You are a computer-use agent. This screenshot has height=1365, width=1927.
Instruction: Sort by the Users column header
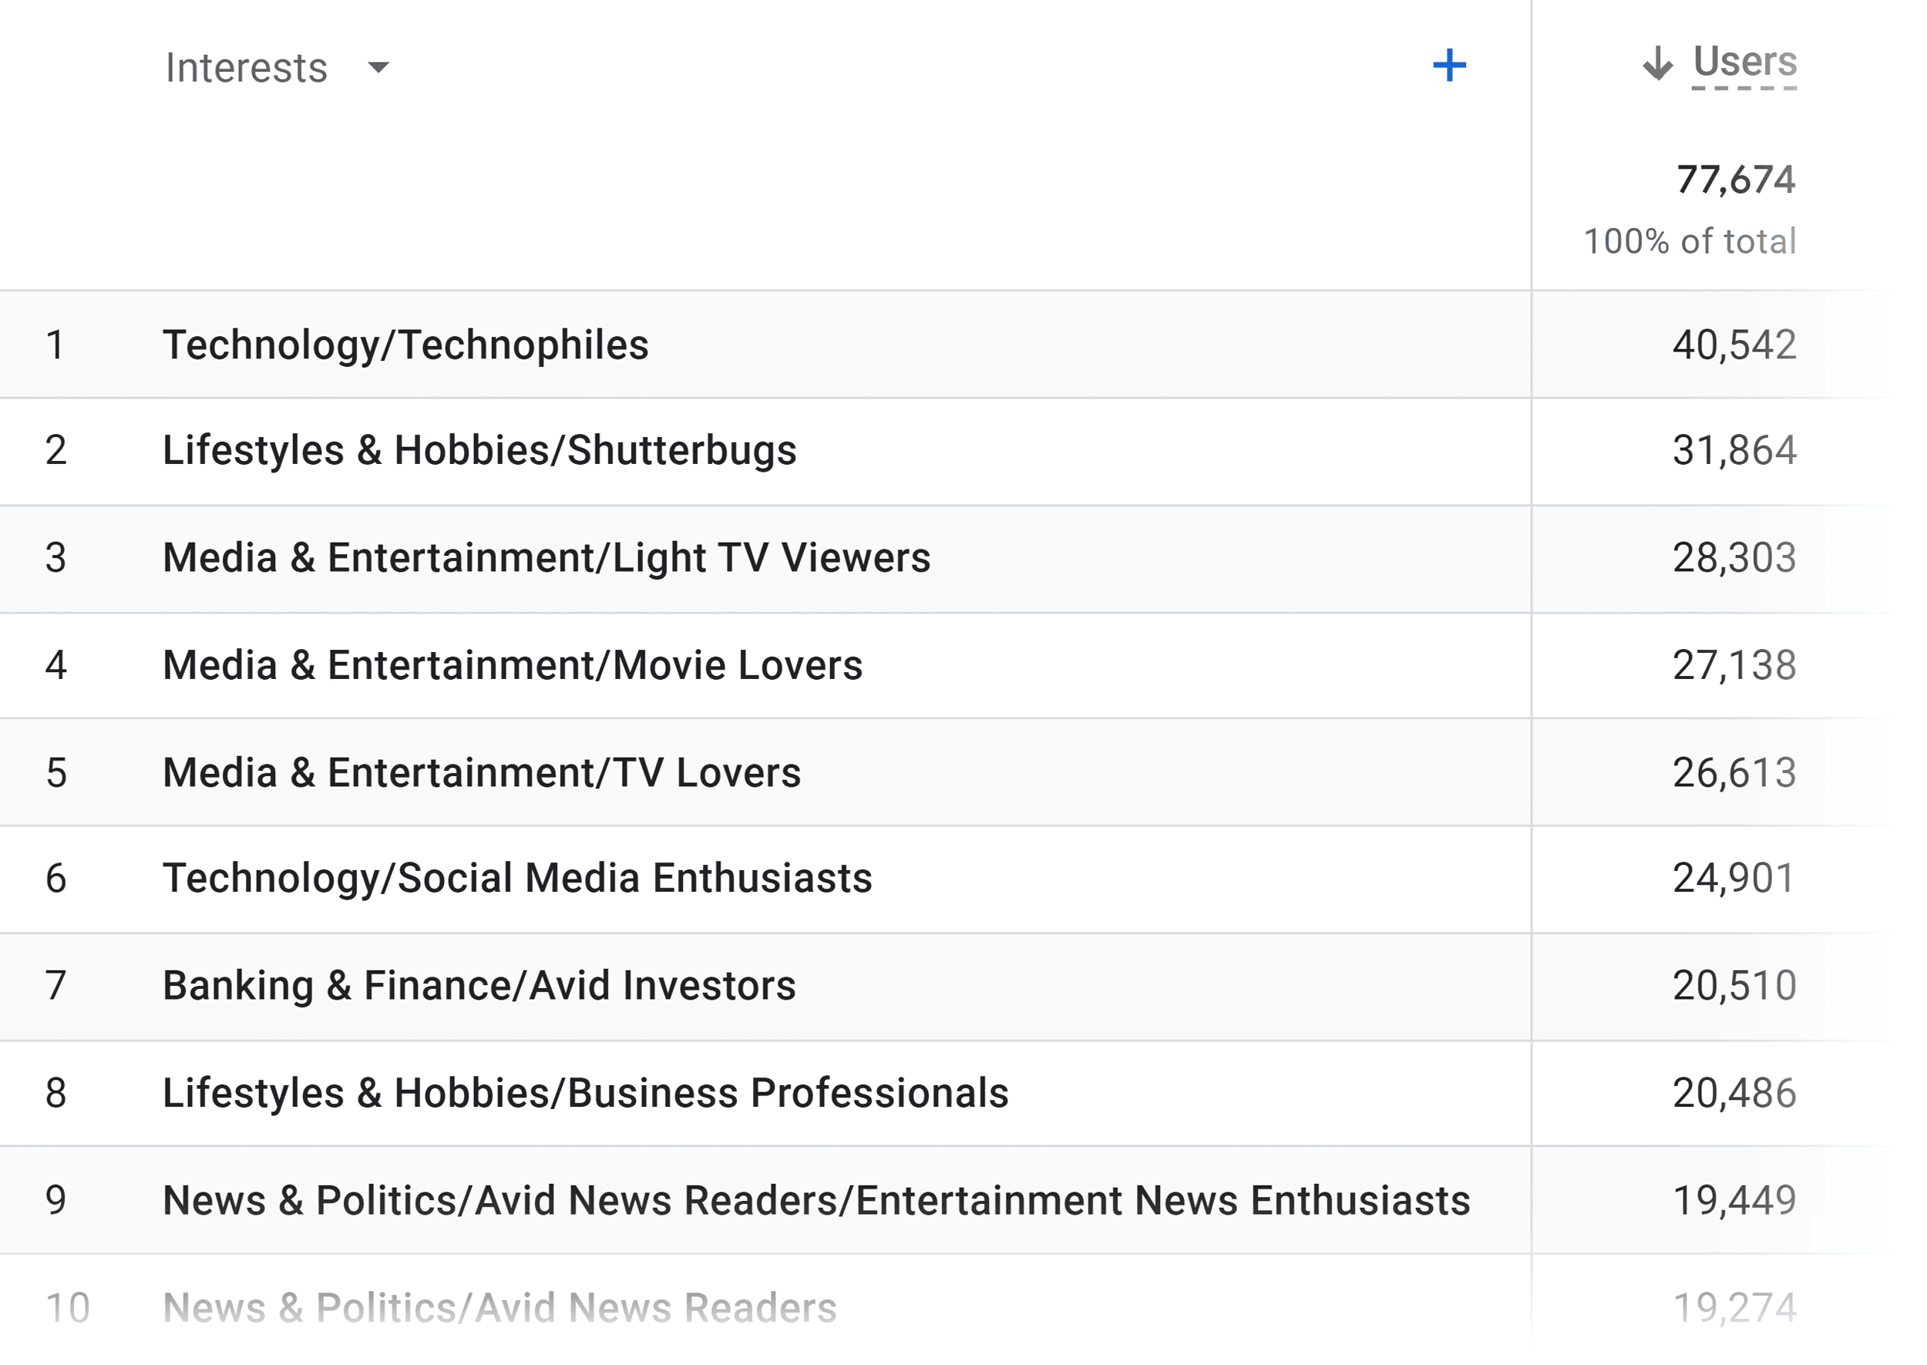[1744, 62]
